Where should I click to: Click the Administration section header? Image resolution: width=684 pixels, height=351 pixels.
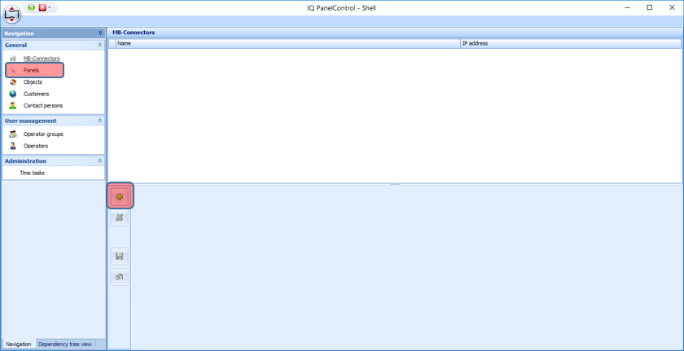click(x=53, y=161)
